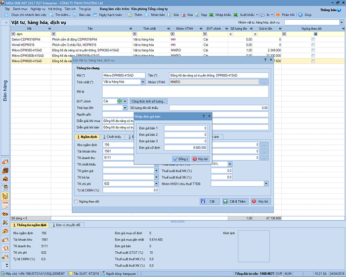This screenshot has height=277, width=346.
Task: Click green plus icon next to ĐVT chính
Action: [120, 101]
